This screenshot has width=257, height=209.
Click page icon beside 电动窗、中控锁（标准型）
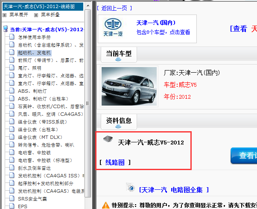click(x=12, y=160)
